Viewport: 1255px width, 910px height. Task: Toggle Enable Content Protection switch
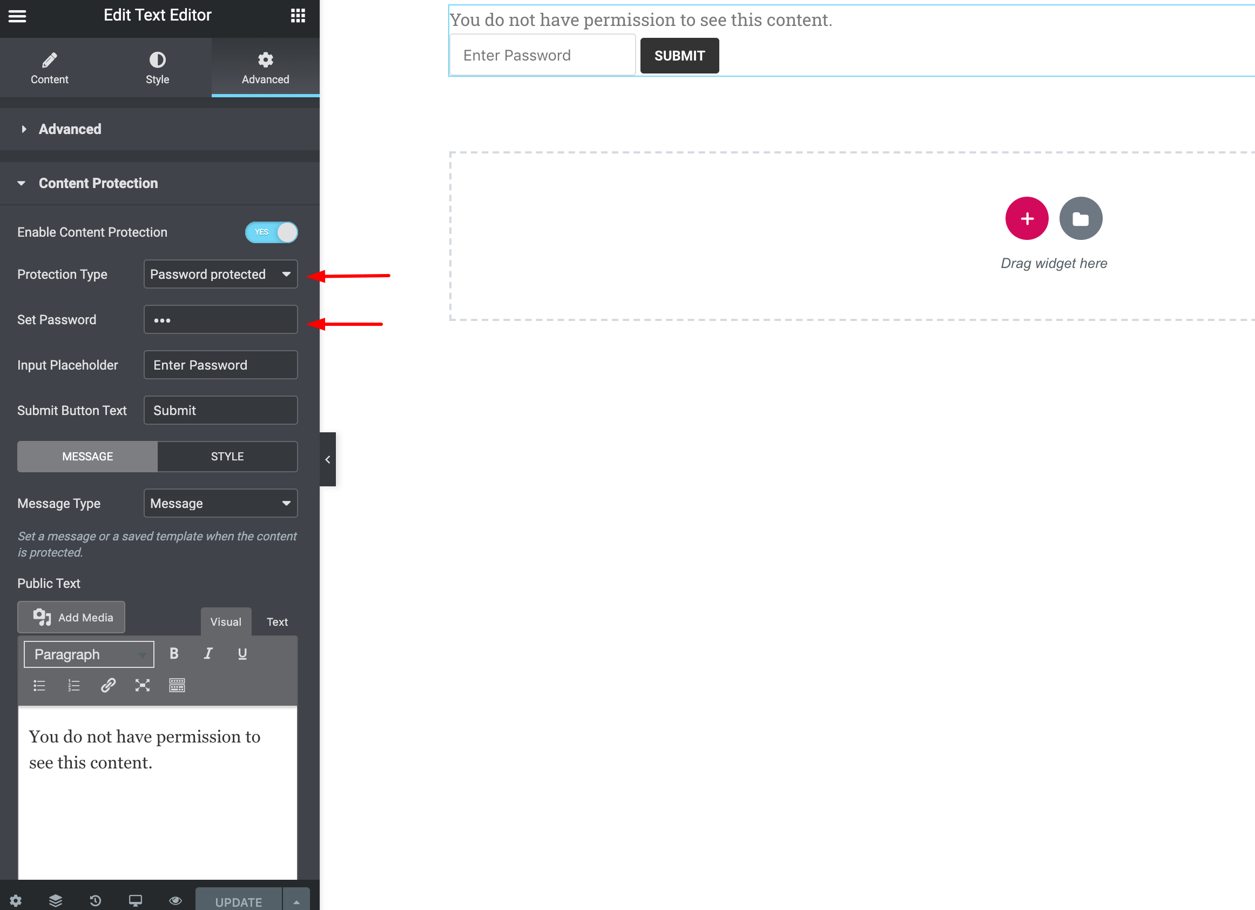(271, 232)
